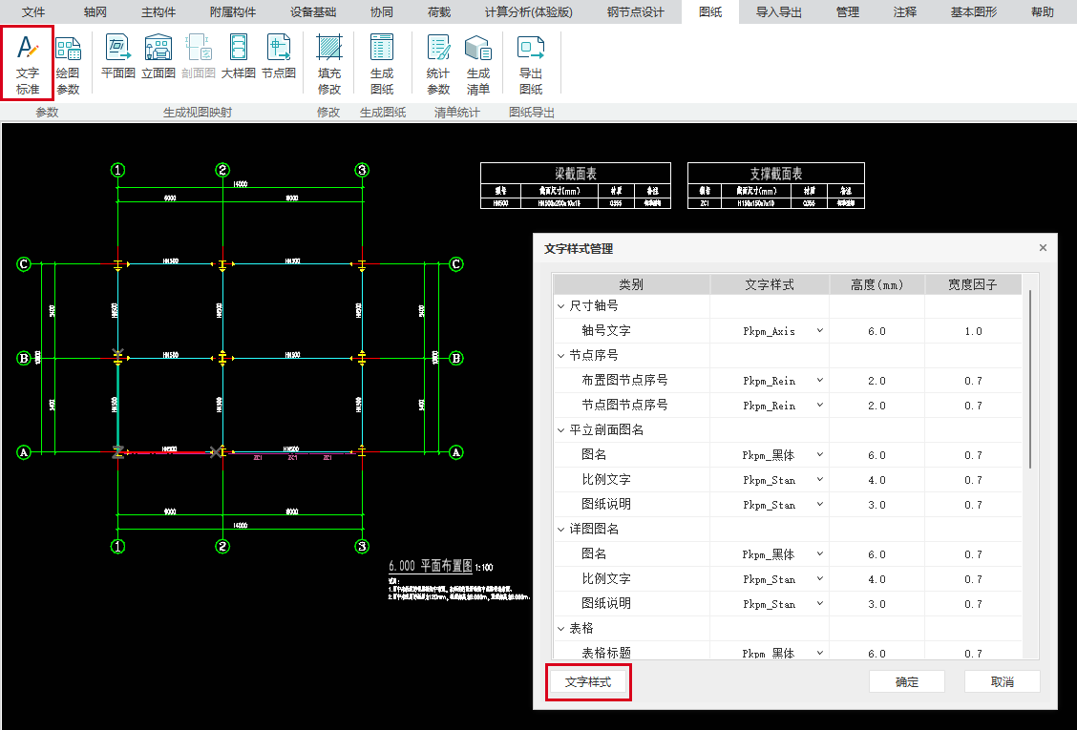
Task: Open the 填充修改 hatch modify tool
Action: [328, 63]
